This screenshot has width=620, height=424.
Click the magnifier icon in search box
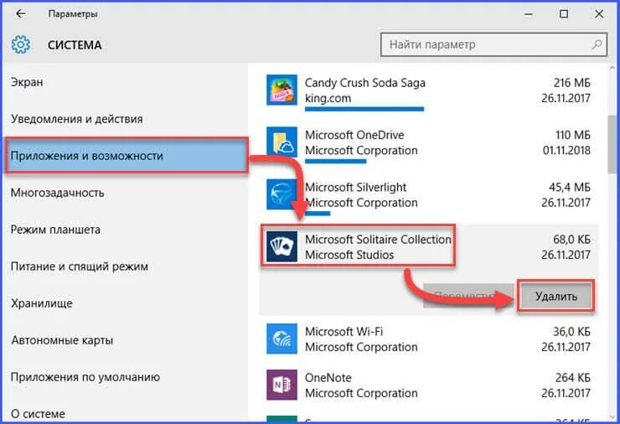coord(597,44)
